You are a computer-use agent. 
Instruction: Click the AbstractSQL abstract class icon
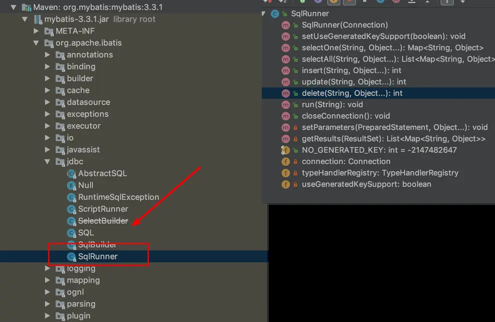[x=71, y=174]
